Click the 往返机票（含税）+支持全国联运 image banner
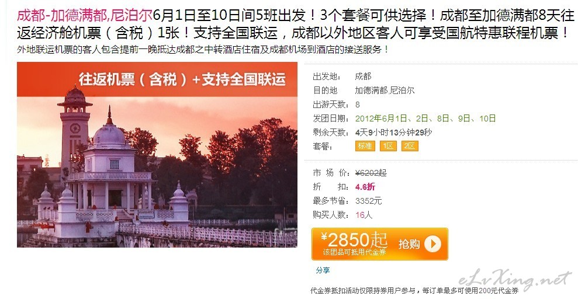The image size is (578, 299). pyautogui.click(x=182, y=79)
